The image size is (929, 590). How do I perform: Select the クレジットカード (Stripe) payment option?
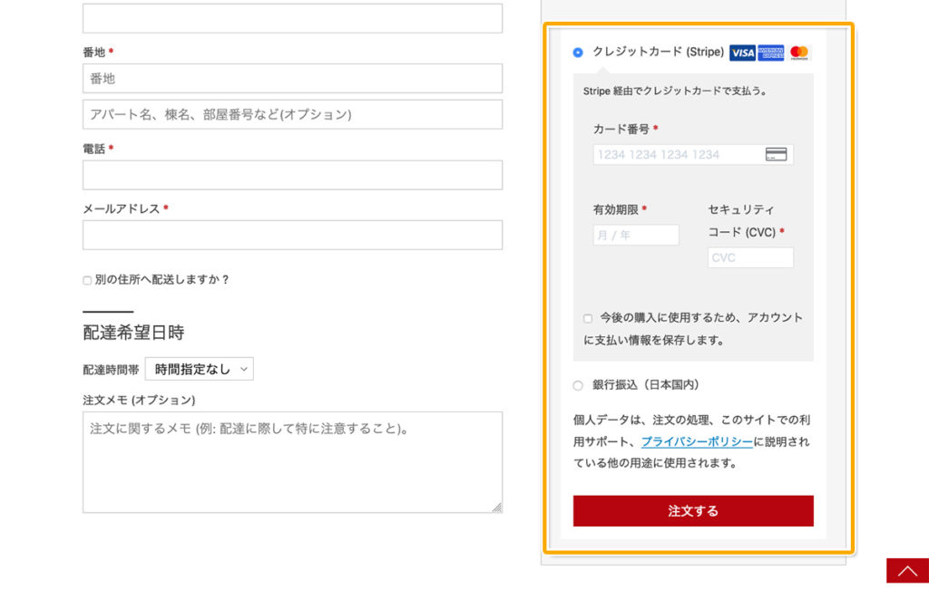pyautogui.click(x=578, y=53)
